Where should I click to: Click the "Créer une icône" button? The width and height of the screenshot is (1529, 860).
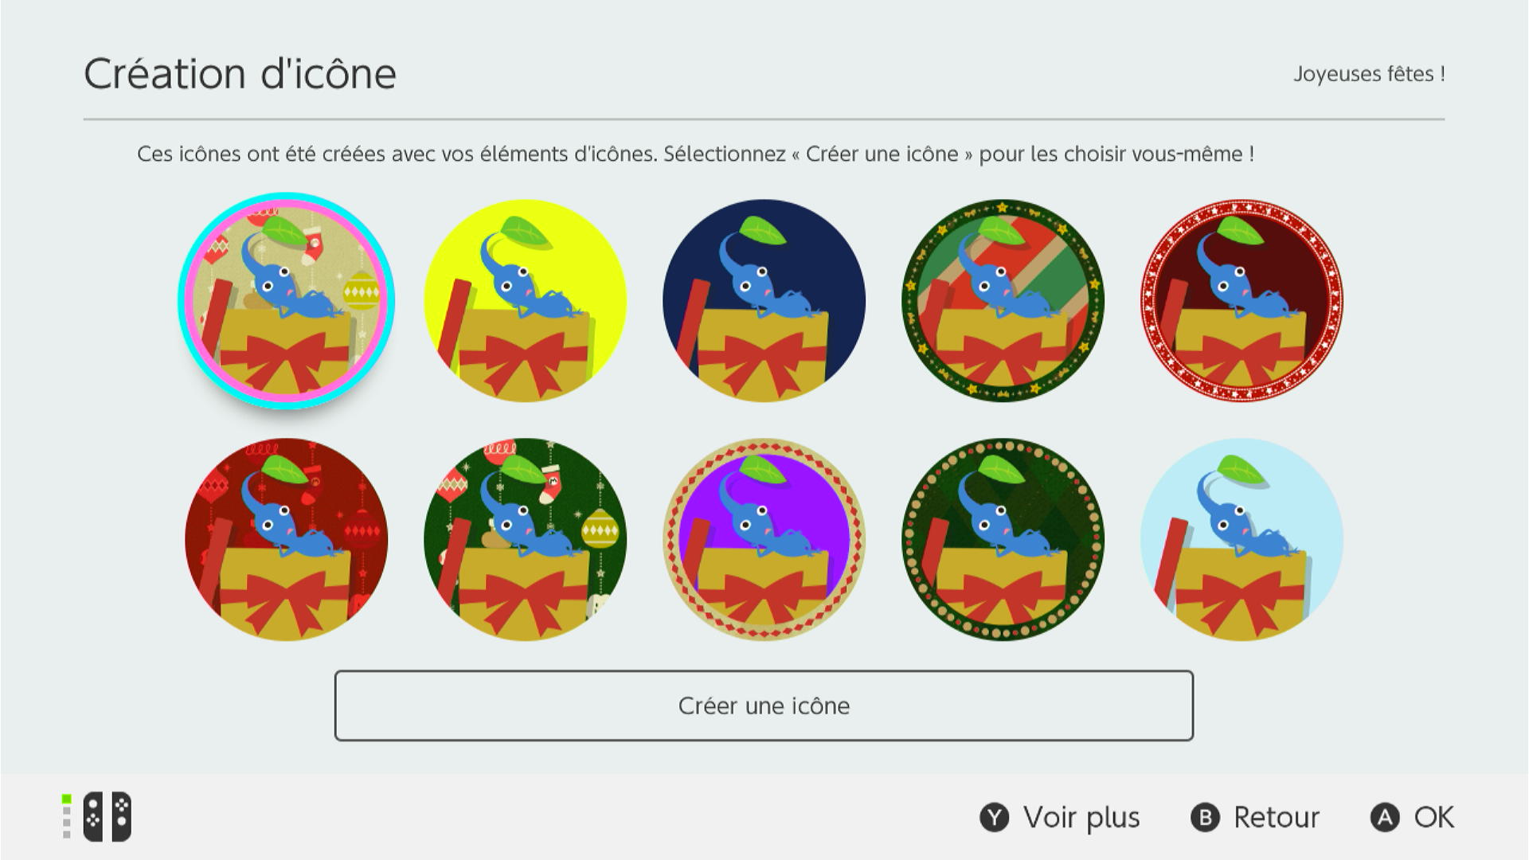[x=764, y=706]
